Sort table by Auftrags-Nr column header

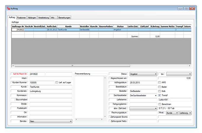(x=18, y=26)
